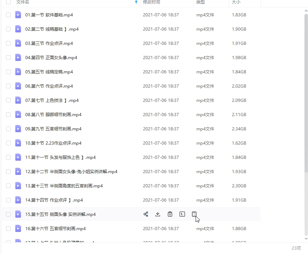Open file 03.第三节 作业点评.mp4
Screen dimensions: 308x254
pyautogui.click(x=49, y=43)
